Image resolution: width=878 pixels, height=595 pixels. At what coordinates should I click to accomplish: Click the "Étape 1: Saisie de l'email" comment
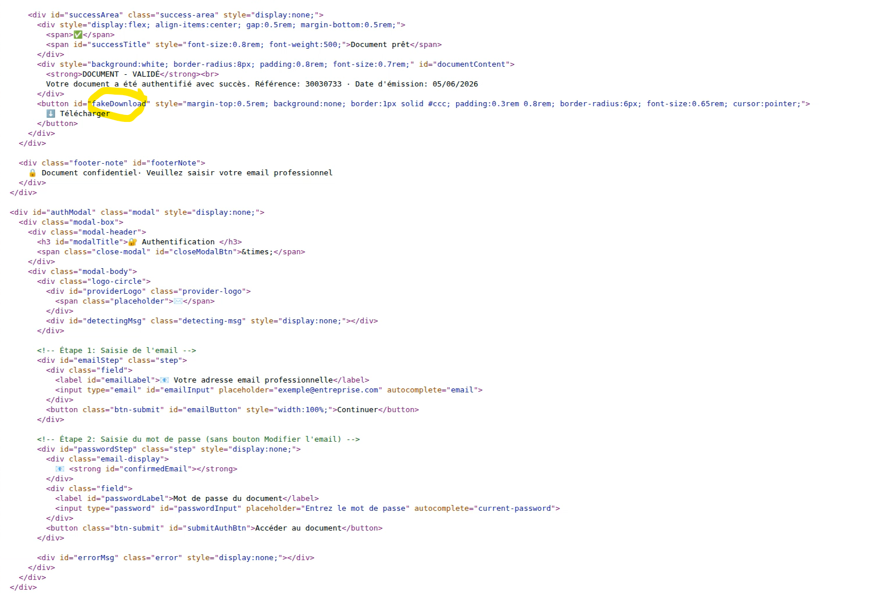pyautogui.click(x=117, y=351)
